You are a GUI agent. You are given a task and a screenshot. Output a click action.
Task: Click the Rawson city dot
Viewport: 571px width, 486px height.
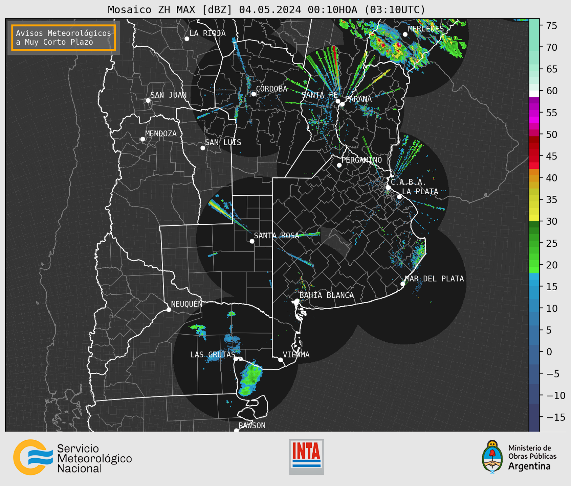coord(236,430)
